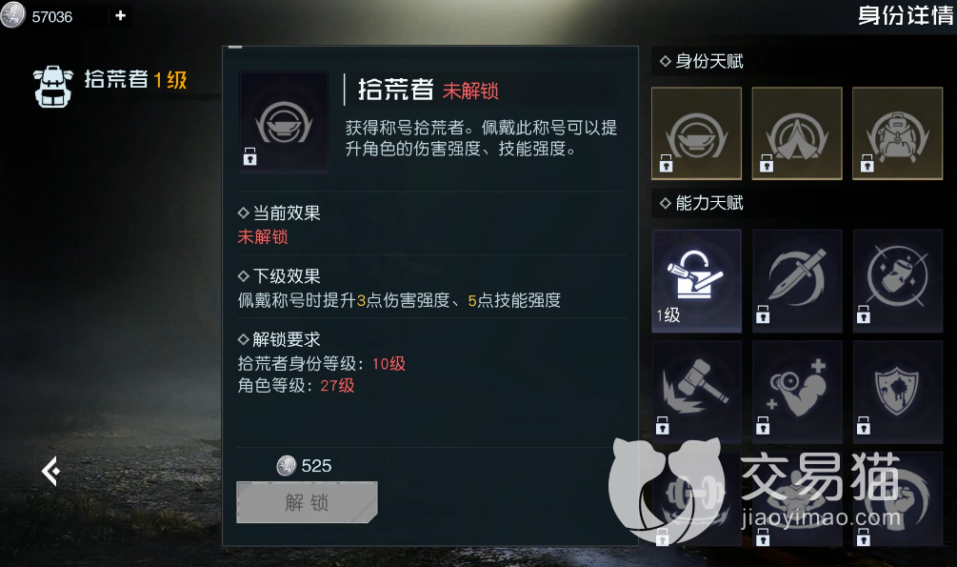Go back using the left arrow

50,471
